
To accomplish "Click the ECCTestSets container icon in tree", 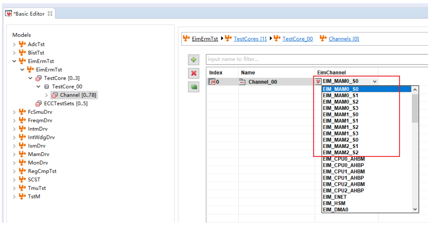I will pyautogui.click(x=39, y=104).
